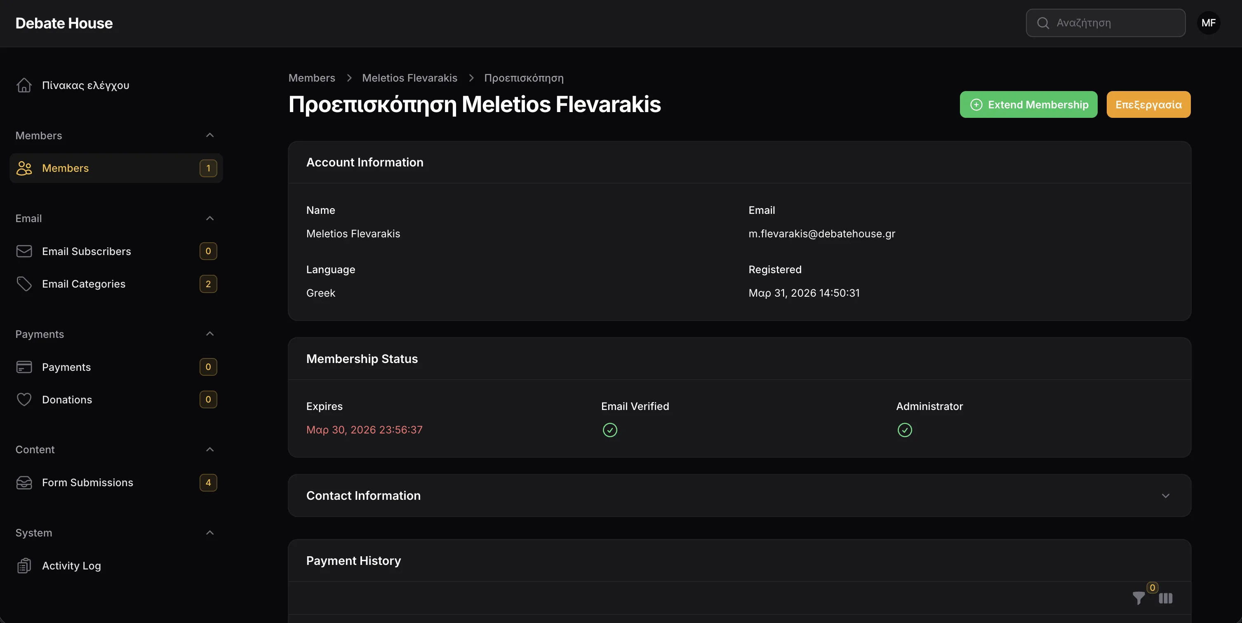Collapse the Members sidebar group

pos(210,136)
